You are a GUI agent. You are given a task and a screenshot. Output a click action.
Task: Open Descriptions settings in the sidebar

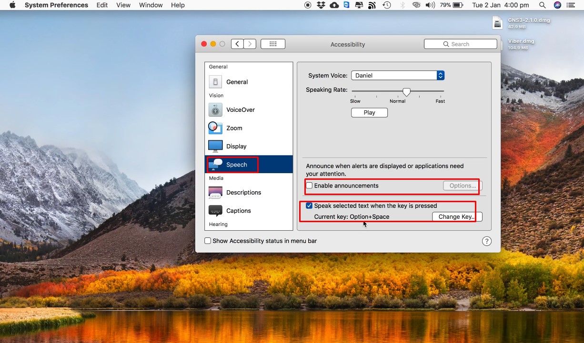tap(215, 192)
